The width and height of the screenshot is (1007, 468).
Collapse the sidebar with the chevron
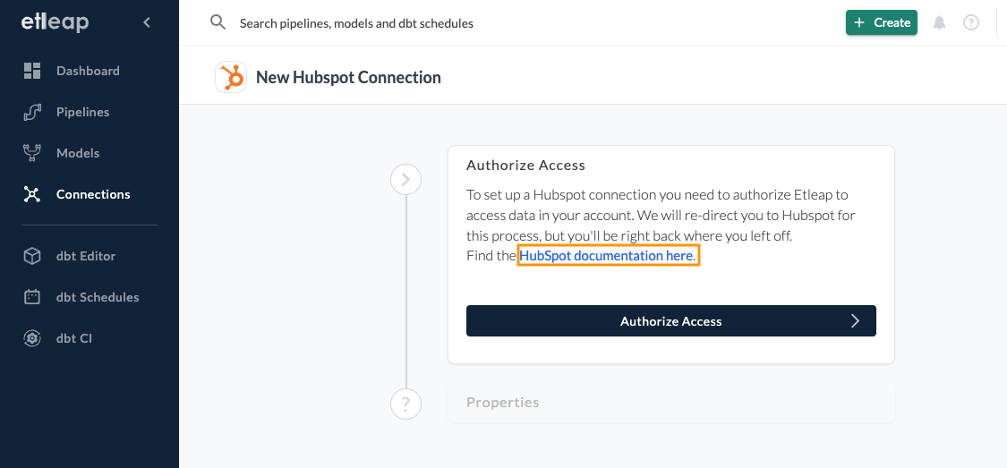(147, 22)
